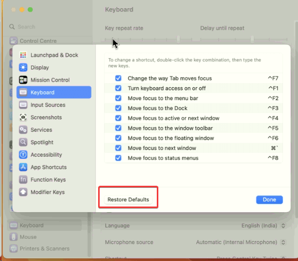Click the search magnifier icon
The height and width of the screenshot is (261, 298).
[12, 27]
